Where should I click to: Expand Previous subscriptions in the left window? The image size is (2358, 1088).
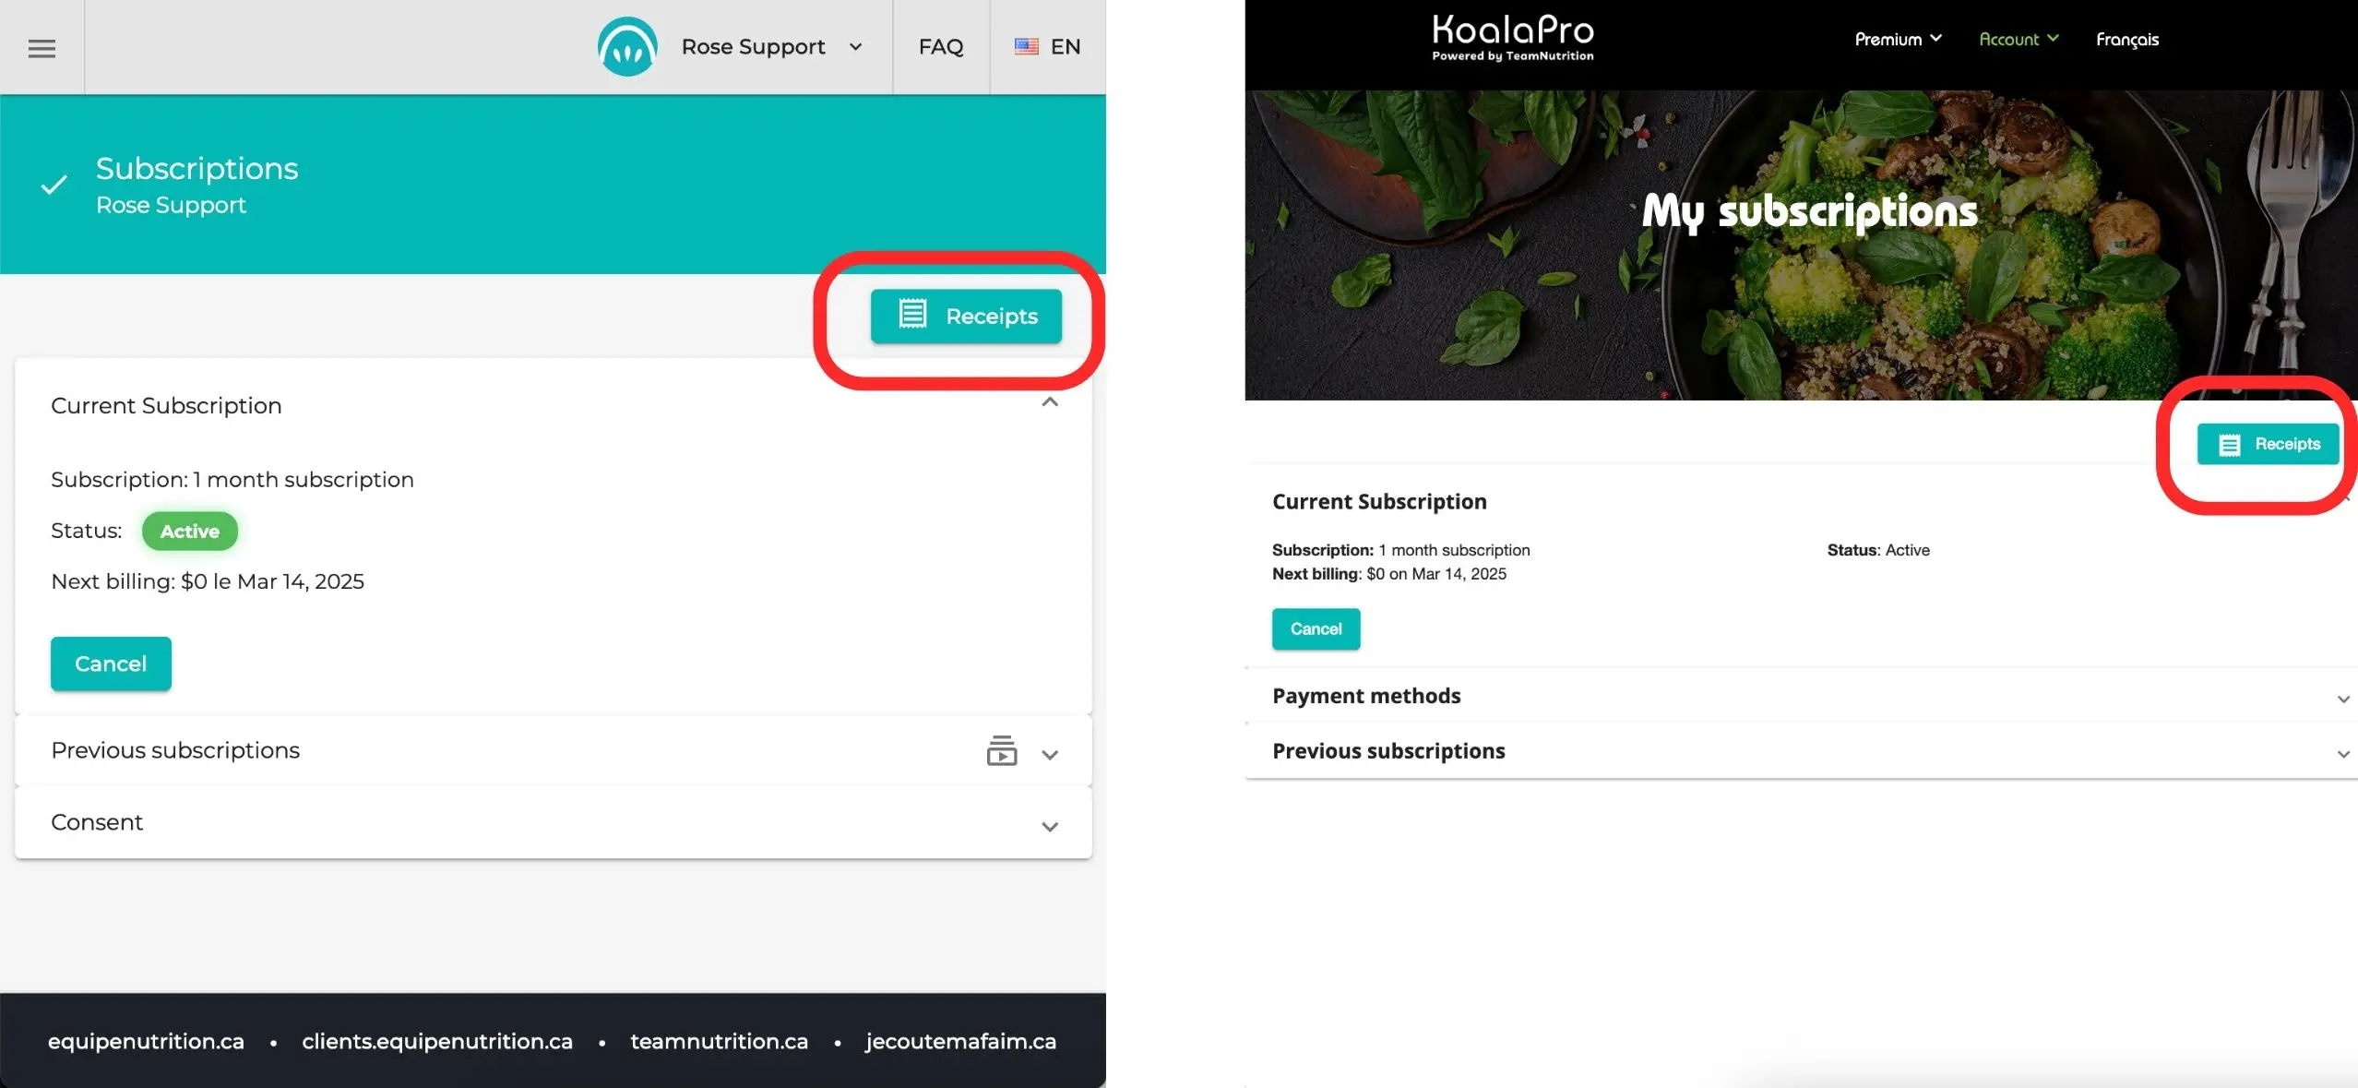[1050, 755]
